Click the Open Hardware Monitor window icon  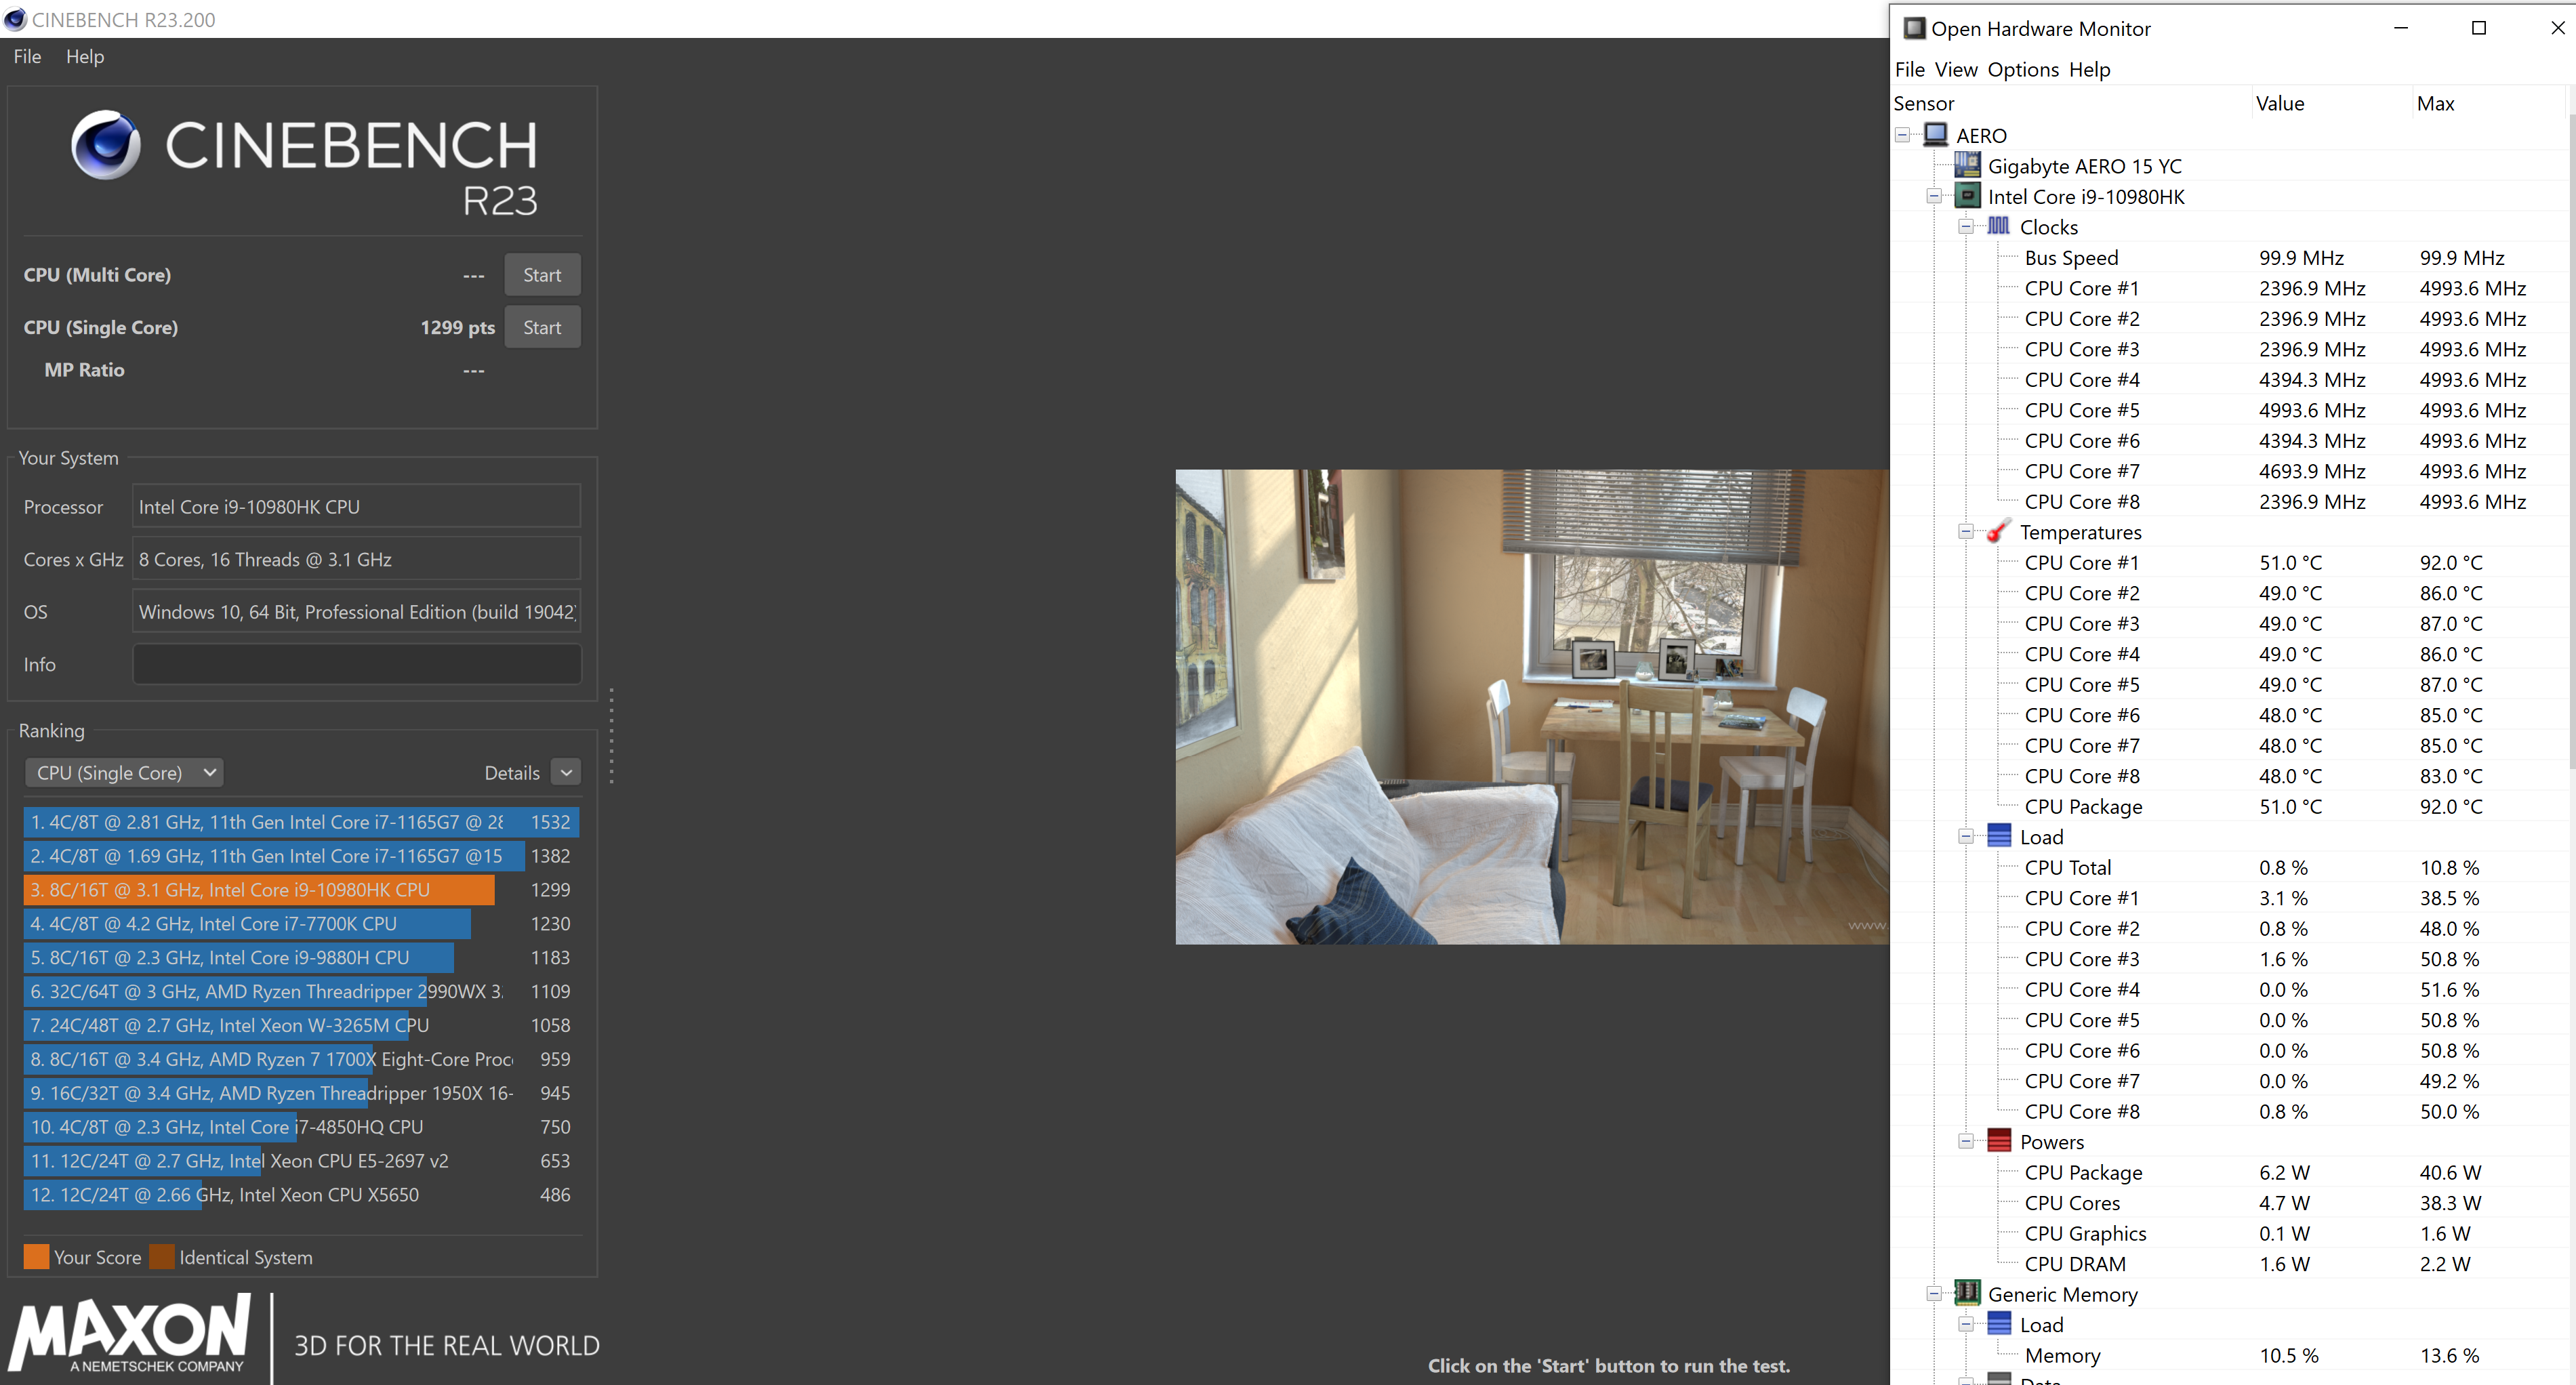pyautogui.click(x=1913, y=28)
